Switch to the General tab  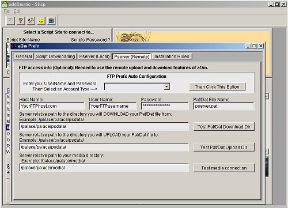tap(24, 56)
